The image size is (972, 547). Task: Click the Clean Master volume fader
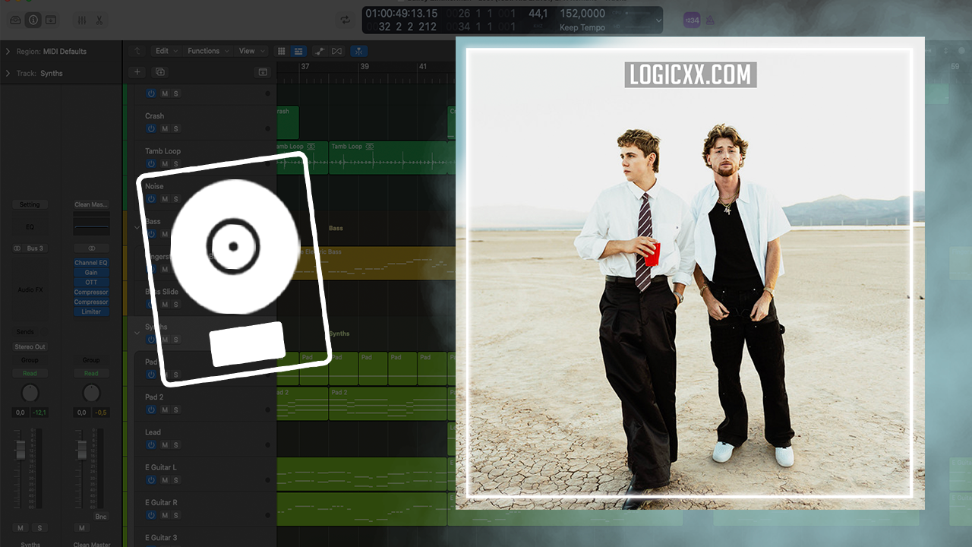tap(81, 449)
